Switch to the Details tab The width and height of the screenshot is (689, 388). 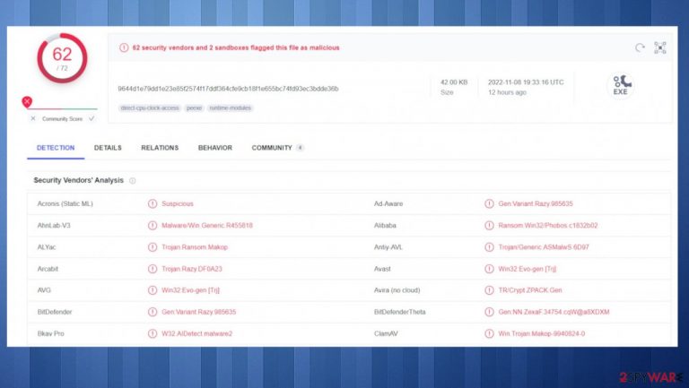point(108,148)
